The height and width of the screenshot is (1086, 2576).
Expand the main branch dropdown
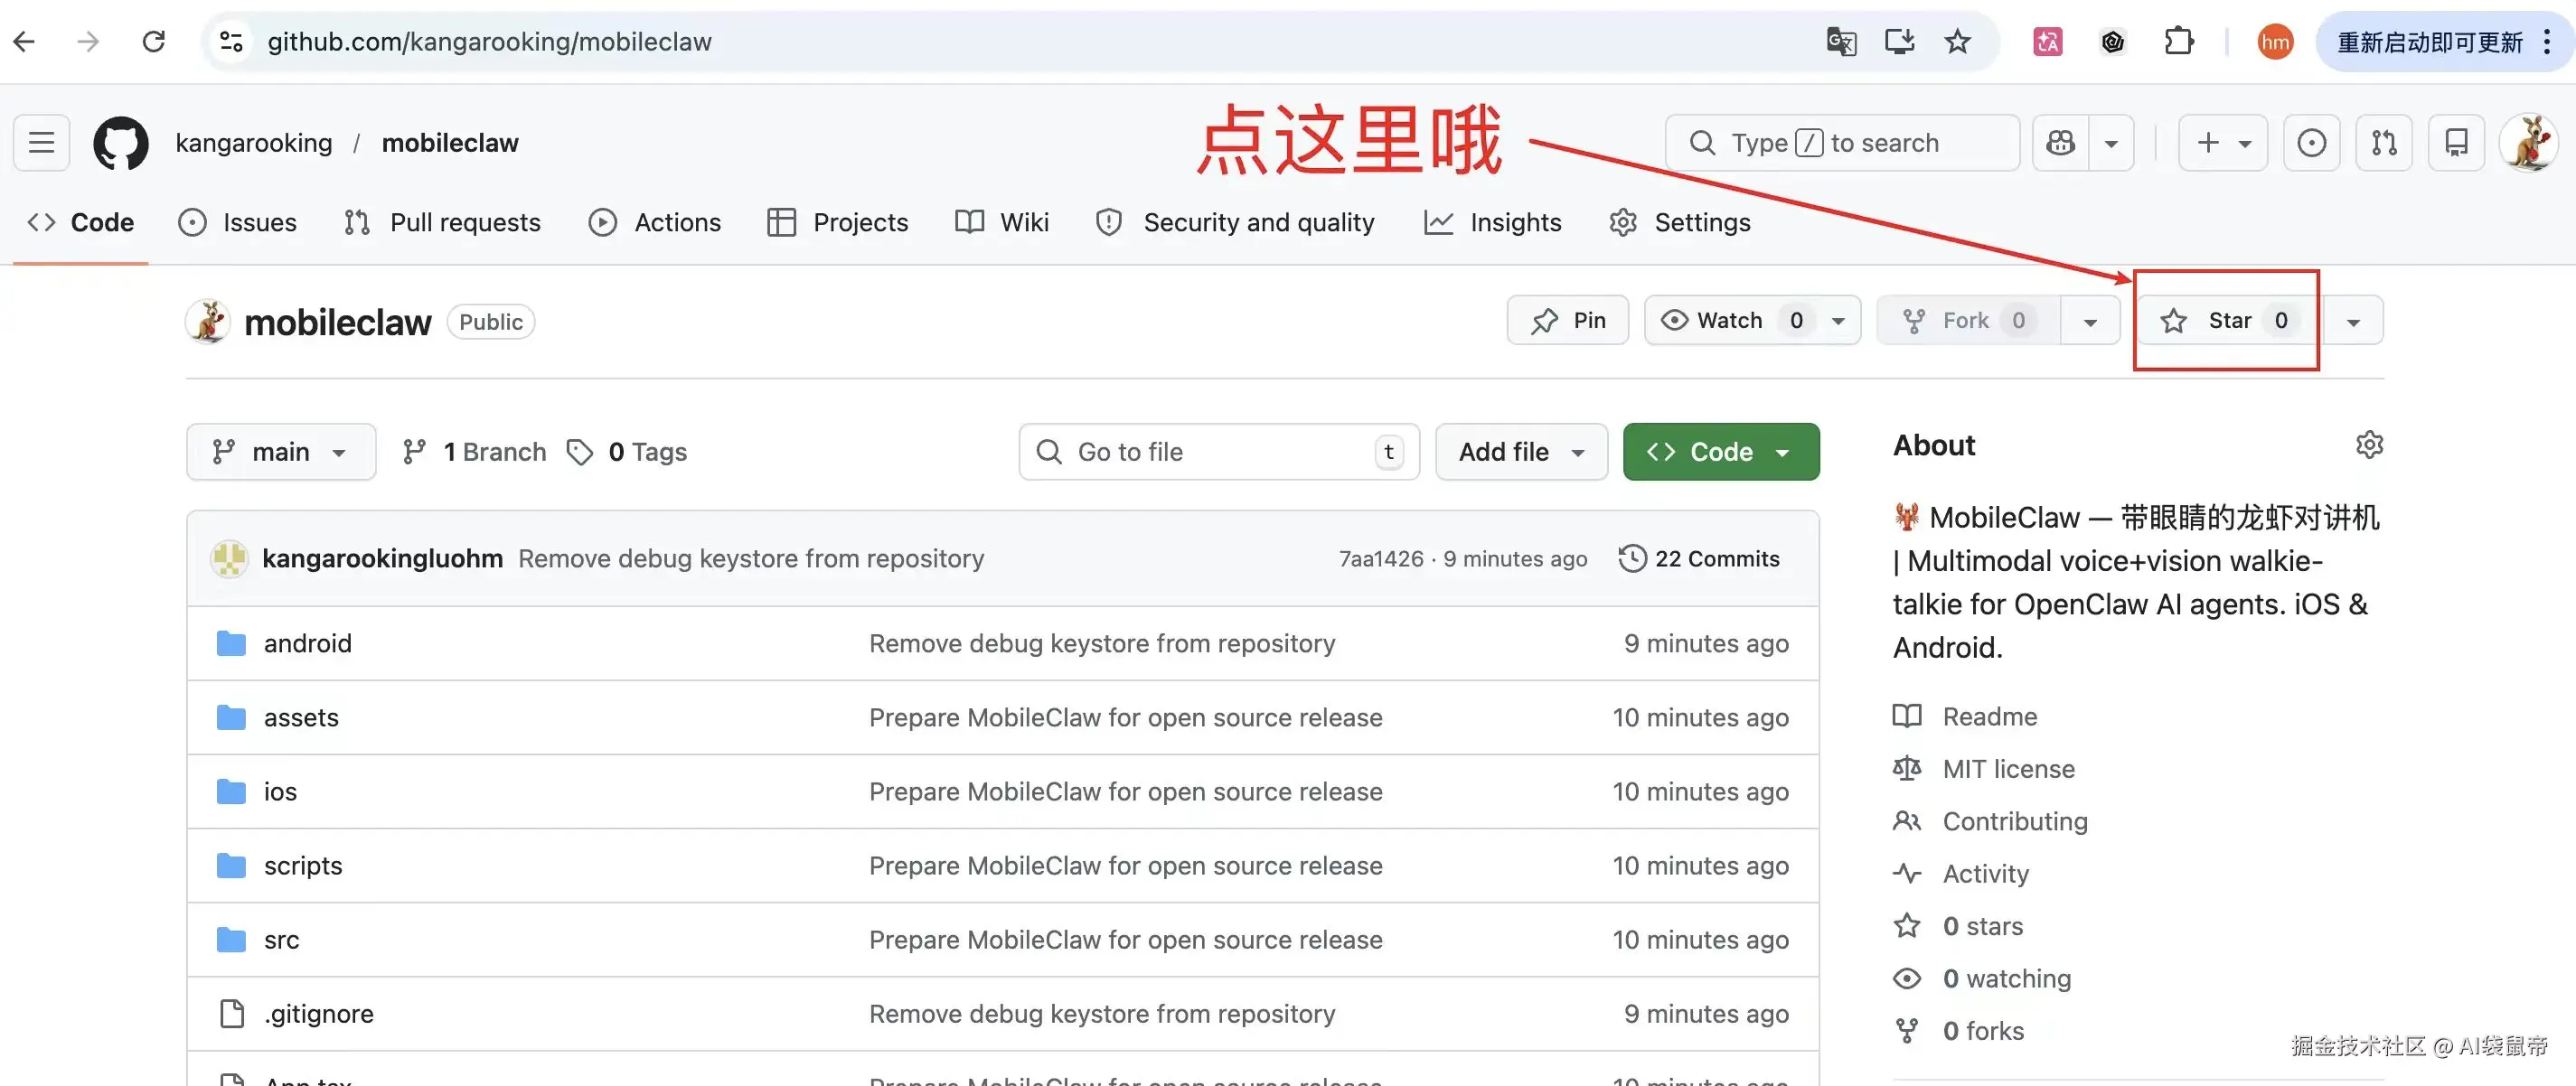pyautogui.click(x=280, y=452)
